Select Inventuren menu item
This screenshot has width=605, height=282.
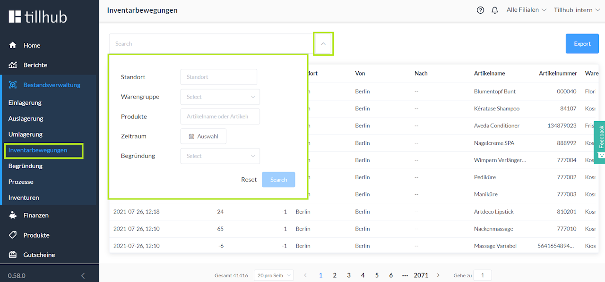tap(24, 198)
